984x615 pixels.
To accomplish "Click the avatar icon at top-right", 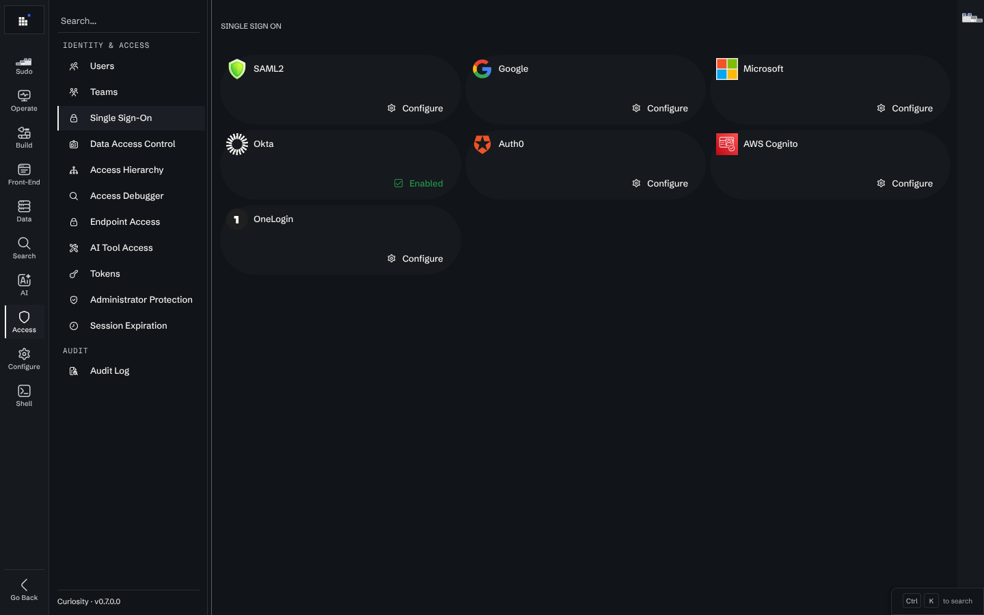I will [972, 18].
